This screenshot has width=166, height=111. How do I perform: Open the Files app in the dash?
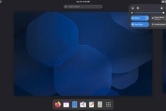click(x=74, y=104)
